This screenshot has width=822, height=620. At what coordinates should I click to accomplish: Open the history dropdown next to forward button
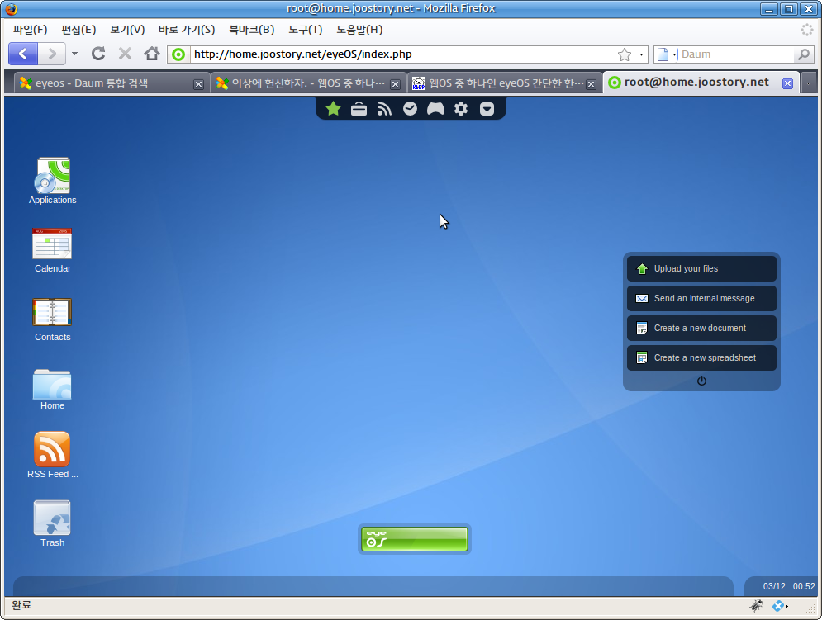point(74,54)
